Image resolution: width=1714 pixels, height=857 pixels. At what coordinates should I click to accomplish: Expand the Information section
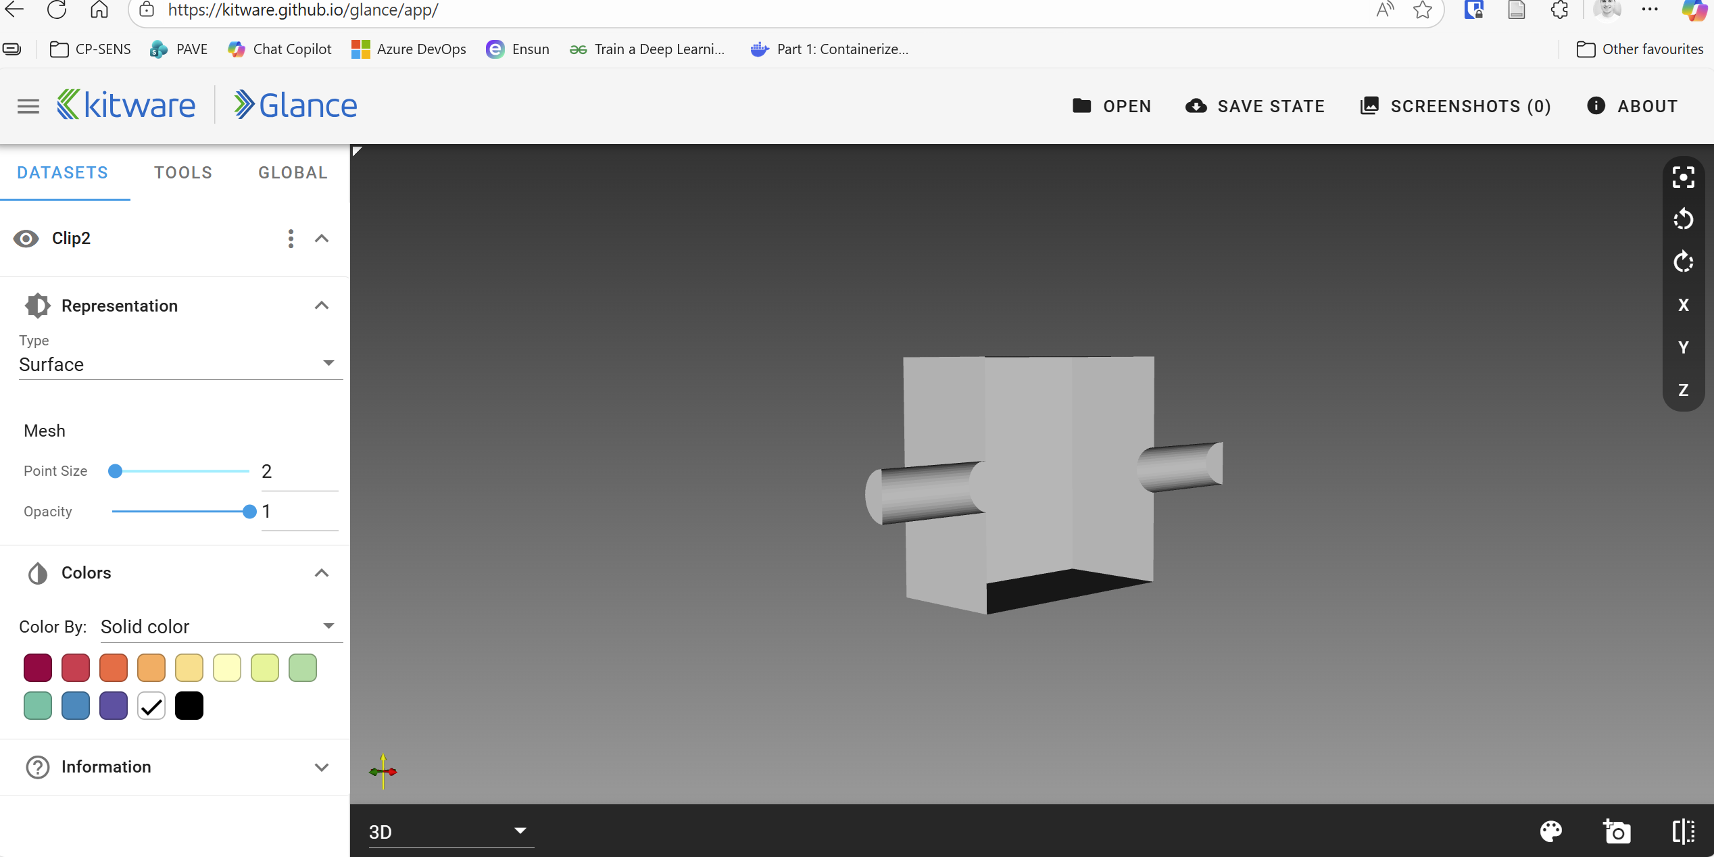click(x=322, y=767)
